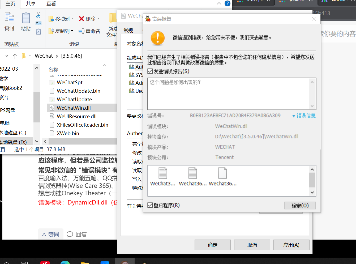Click the Paste icon in Explorer ribbon
Viewport: 356px width, 264px height.
[26, 18]
